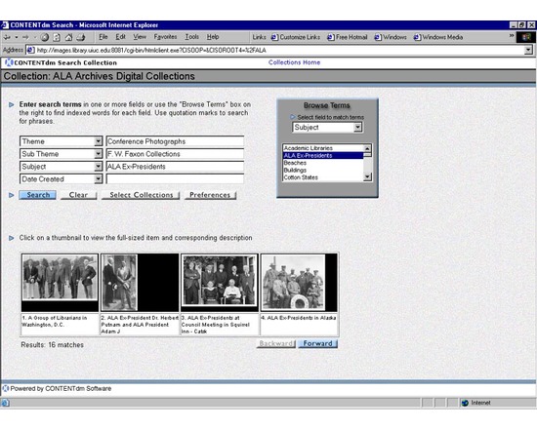537x429 pixels.
Task: Select Cotton States in Browse Terms list
Action: pos(322,177)
